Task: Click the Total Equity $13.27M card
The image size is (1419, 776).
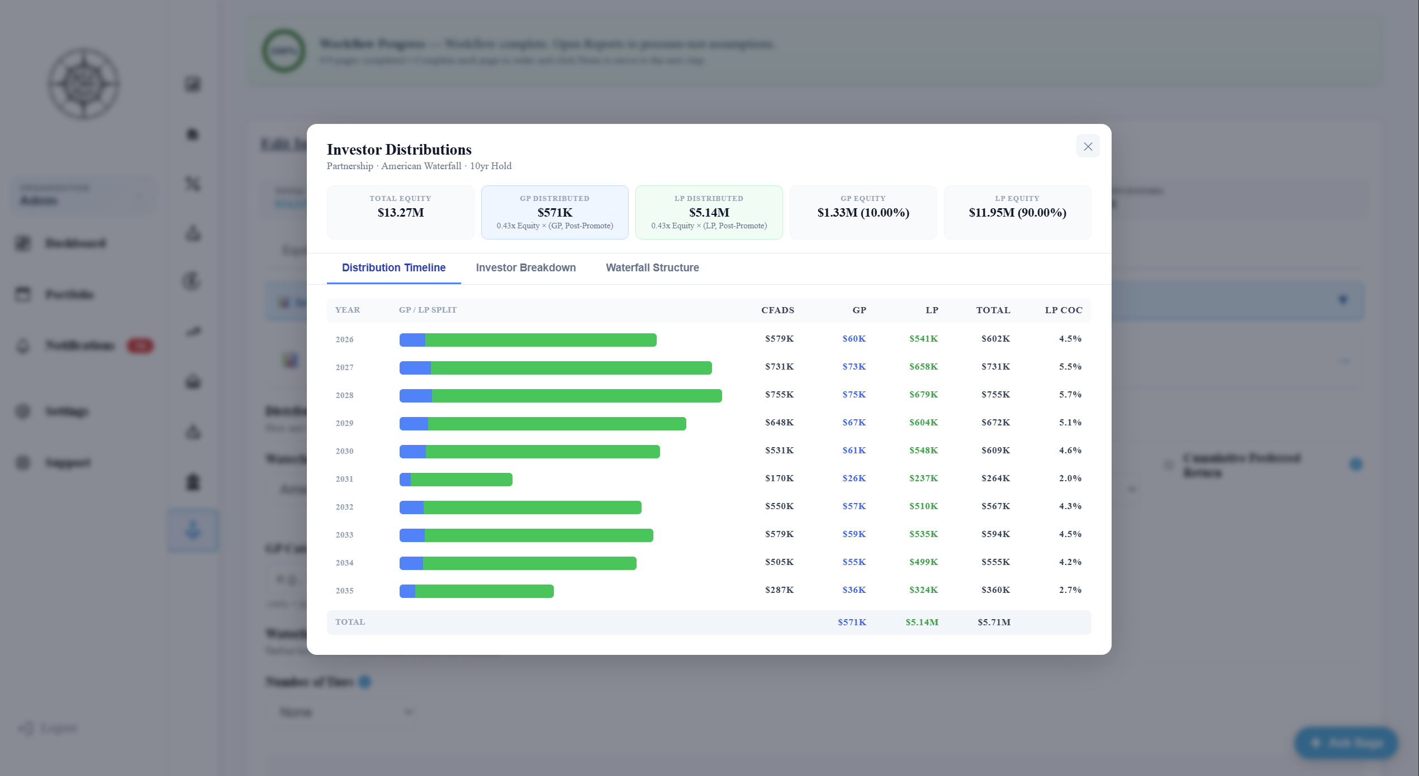Action: (x=400, y=212)
